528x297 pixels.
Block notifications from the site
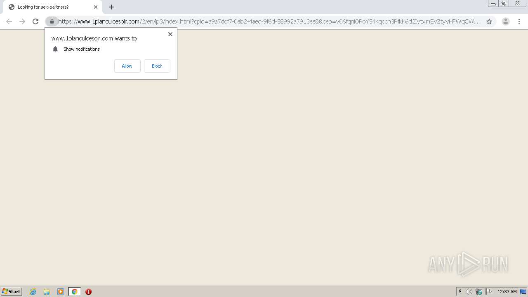[157, 66]
